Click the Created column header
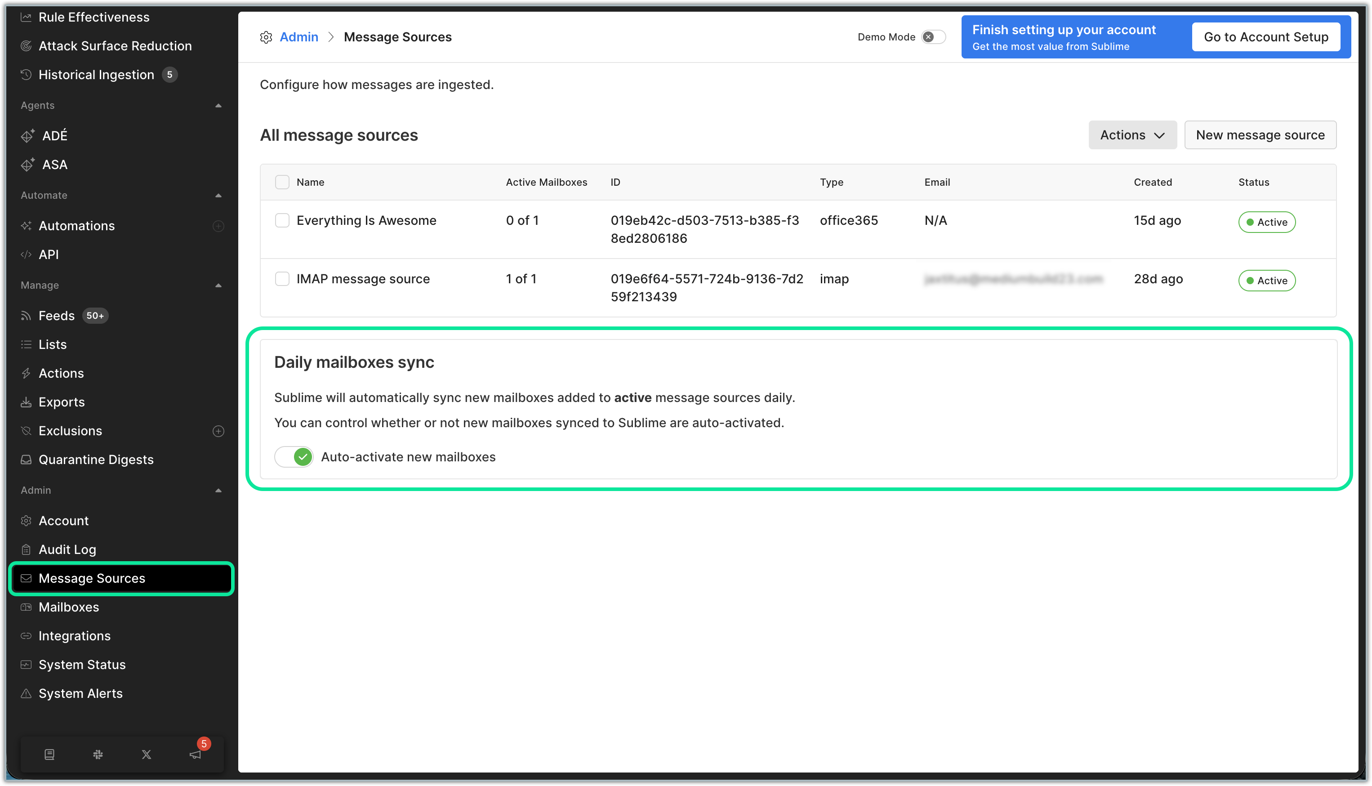Screen dimensions: 1372x786 [x=1153, y=182]
